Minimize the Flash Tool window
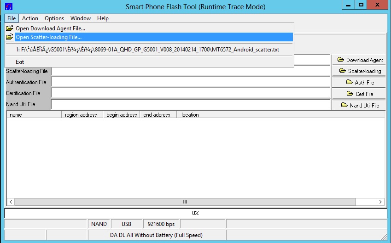Image resolution: width=391 pixels, height=243 pixels. (x=348, y=5)
